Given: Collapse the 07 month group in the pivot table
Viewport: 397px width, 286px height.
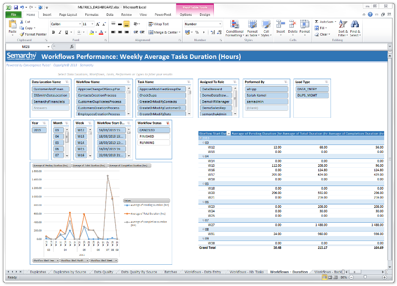Looking at the screenshot, I should click(203, 220).
